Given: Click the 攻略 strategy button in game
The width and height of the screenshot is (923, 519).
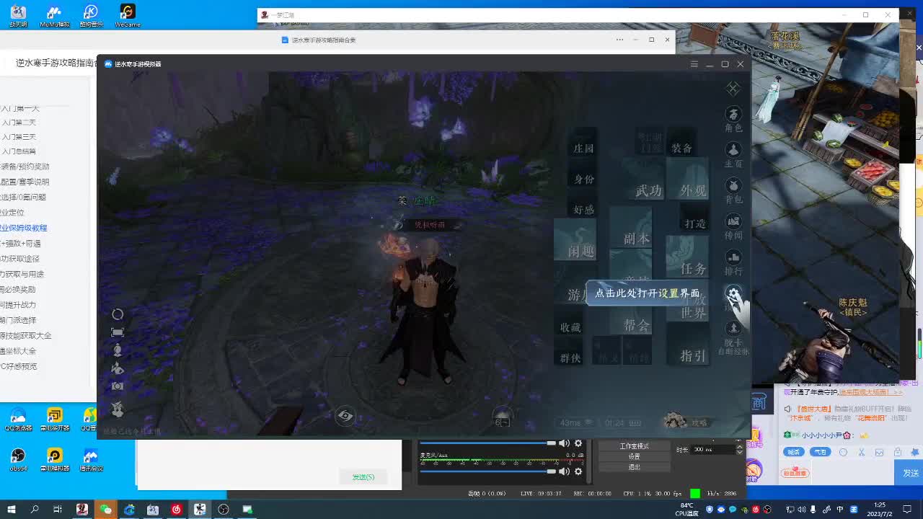Looking at the screenshot, I should click(686, 422).
